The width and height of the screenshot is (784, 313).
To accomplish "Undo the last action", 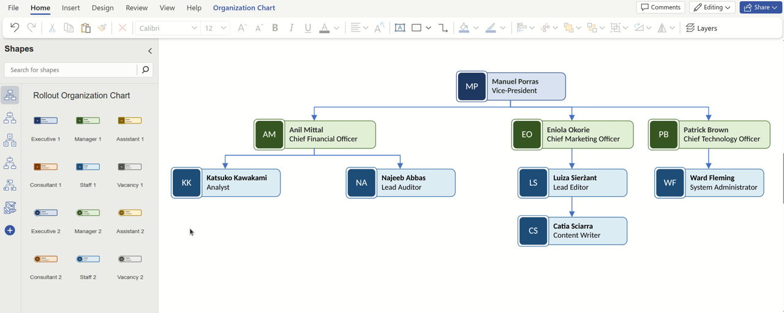I will (x=15, y=28).
